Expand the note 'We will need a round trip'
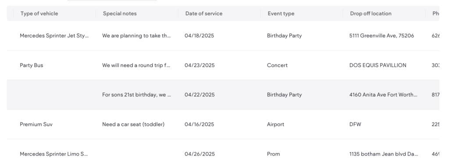Viewport: 449px width, 161px height. click(x=137, y=65)
